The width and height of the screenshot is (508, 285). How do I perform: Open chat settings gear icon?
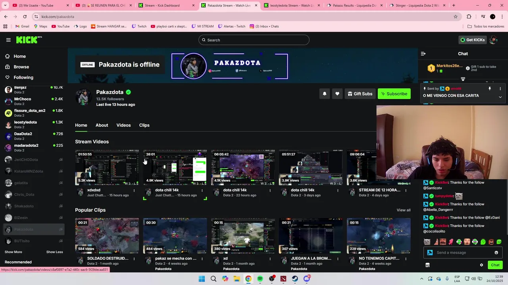(x=481, y=265)
